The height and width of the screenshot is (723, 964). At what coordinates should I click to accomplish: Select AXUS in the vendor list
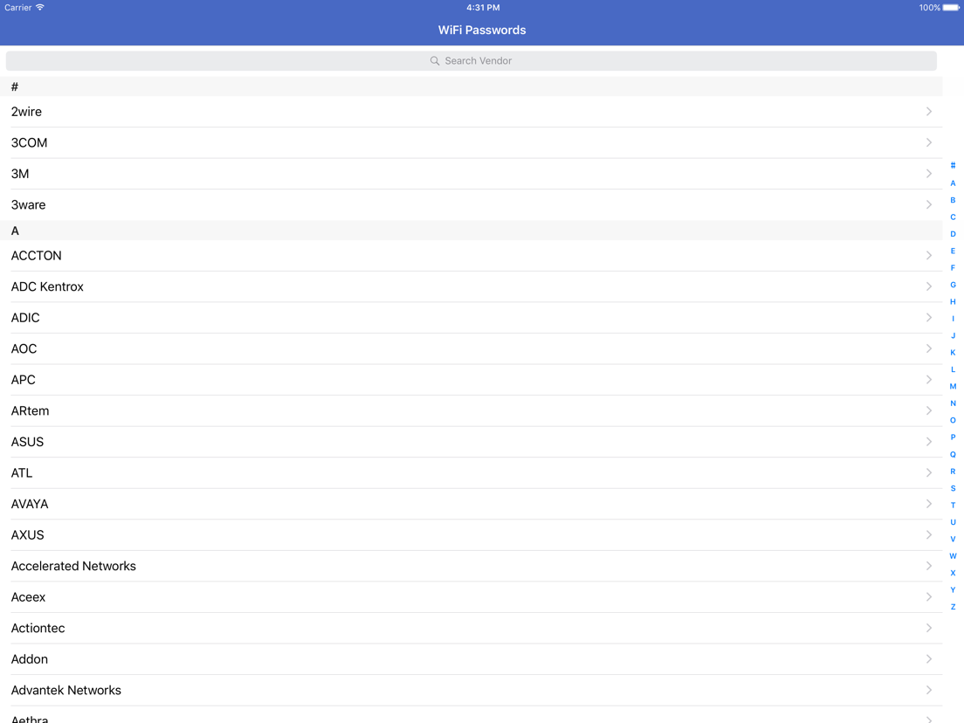pyautogui.click(x=471, y=535)
